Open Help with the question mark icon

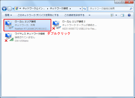[129, 15]
